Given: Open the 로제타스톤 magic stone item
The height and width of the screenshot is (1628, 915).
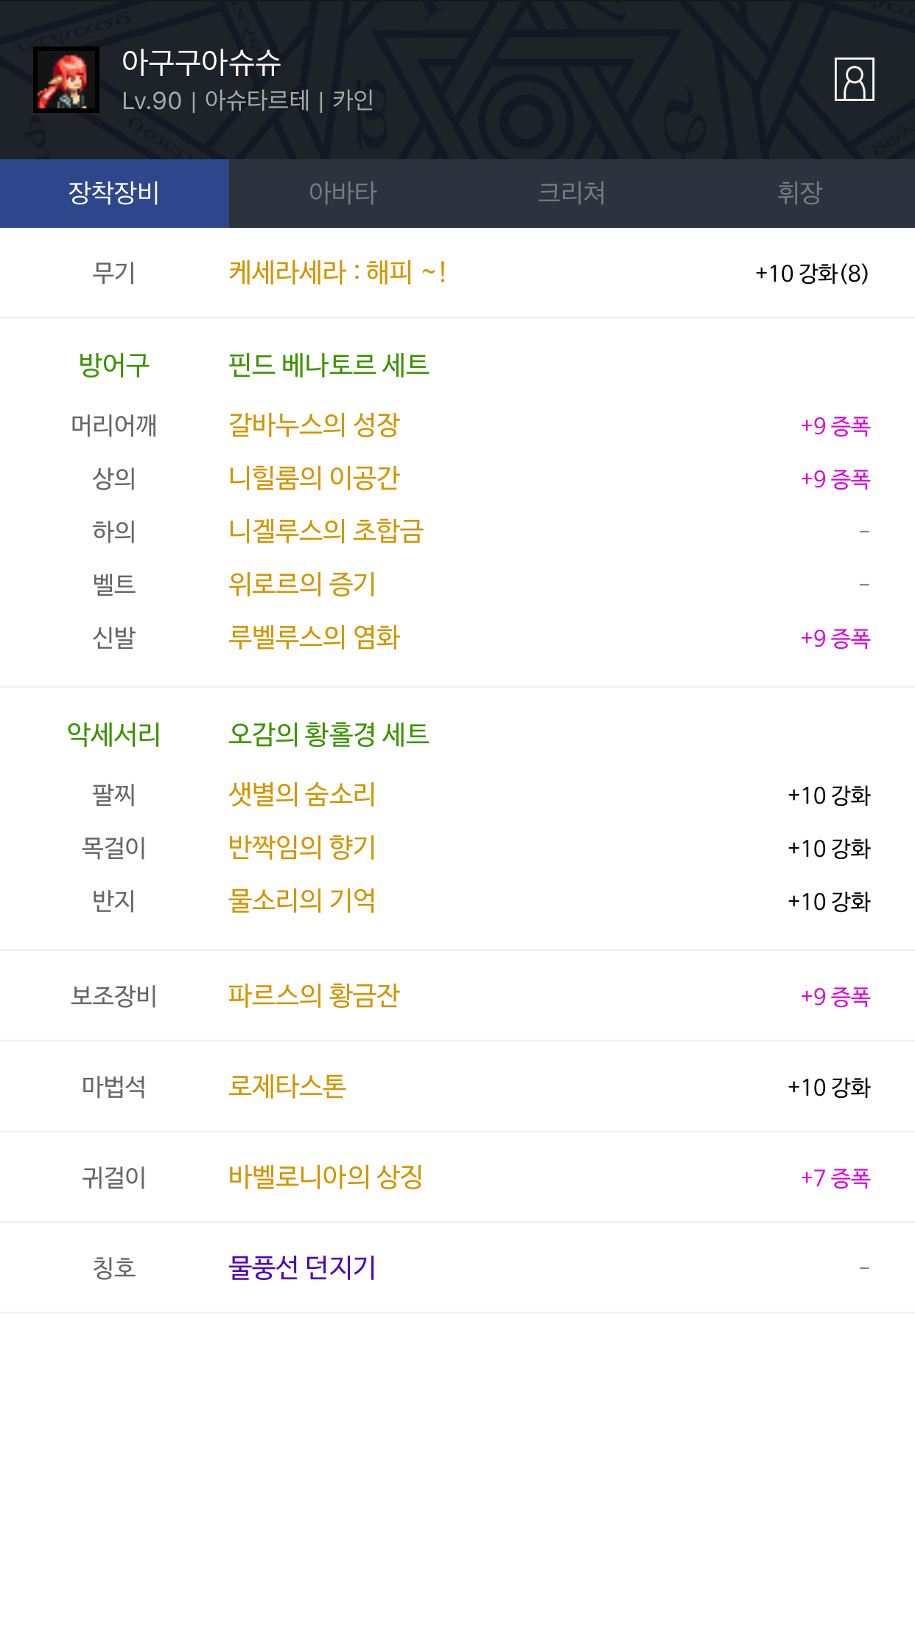Looking at the screenshot, I should tap(287, 1086).
